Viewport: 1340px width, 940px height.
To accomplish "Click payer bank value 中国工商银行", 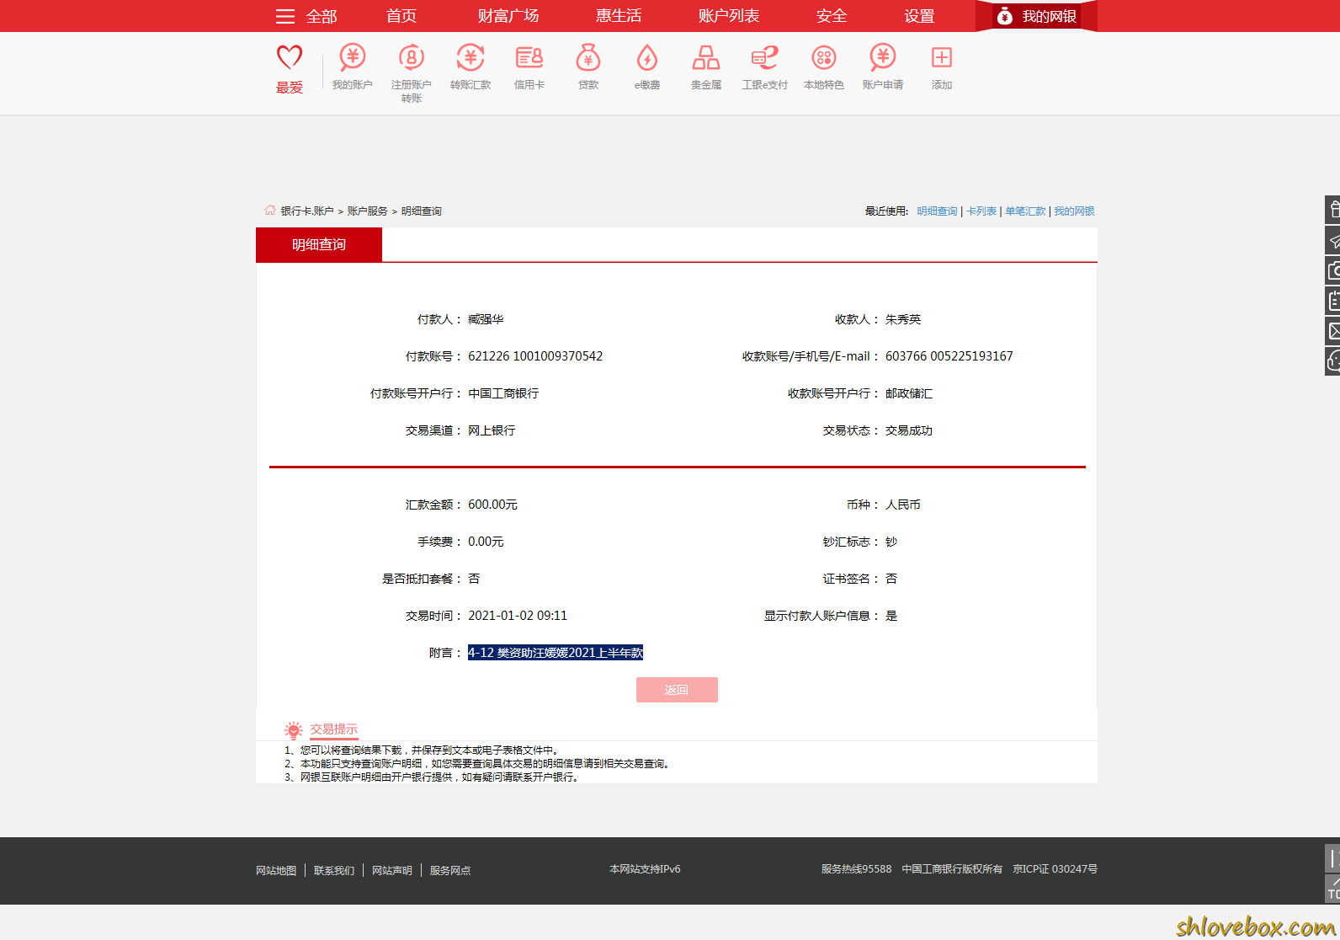I will 503,393.
